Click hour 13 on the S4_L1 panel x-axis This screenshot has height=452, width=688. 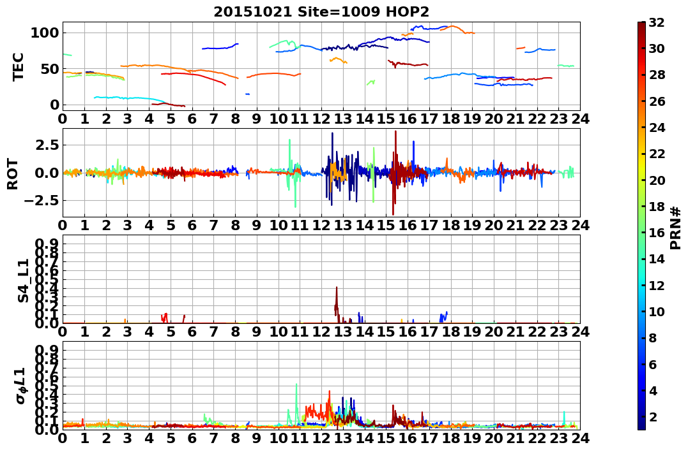click(x=342, y=332)
